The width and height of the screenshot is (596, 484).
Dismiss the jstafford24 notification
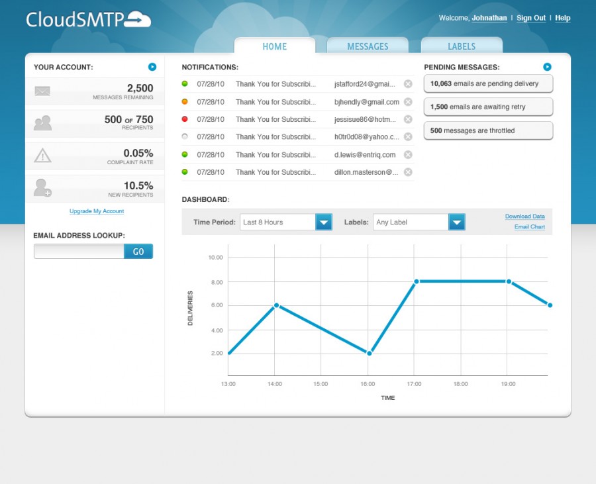[408, 84]
